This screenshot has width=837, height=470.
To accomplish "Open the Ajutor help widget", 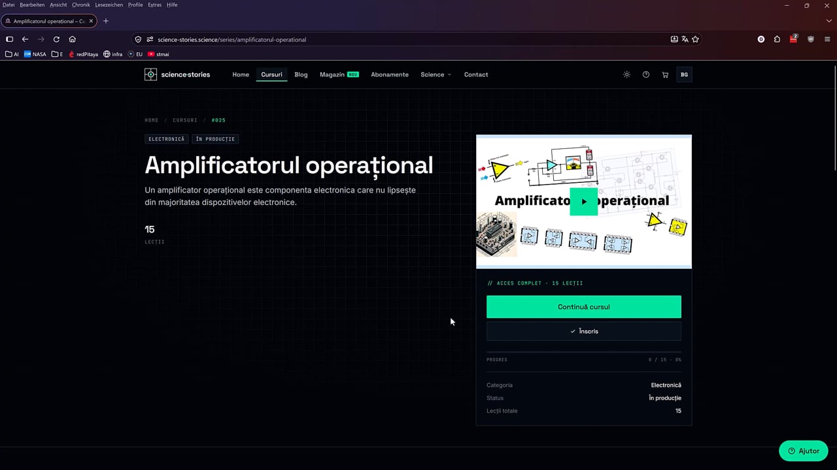I will [804, 451].
